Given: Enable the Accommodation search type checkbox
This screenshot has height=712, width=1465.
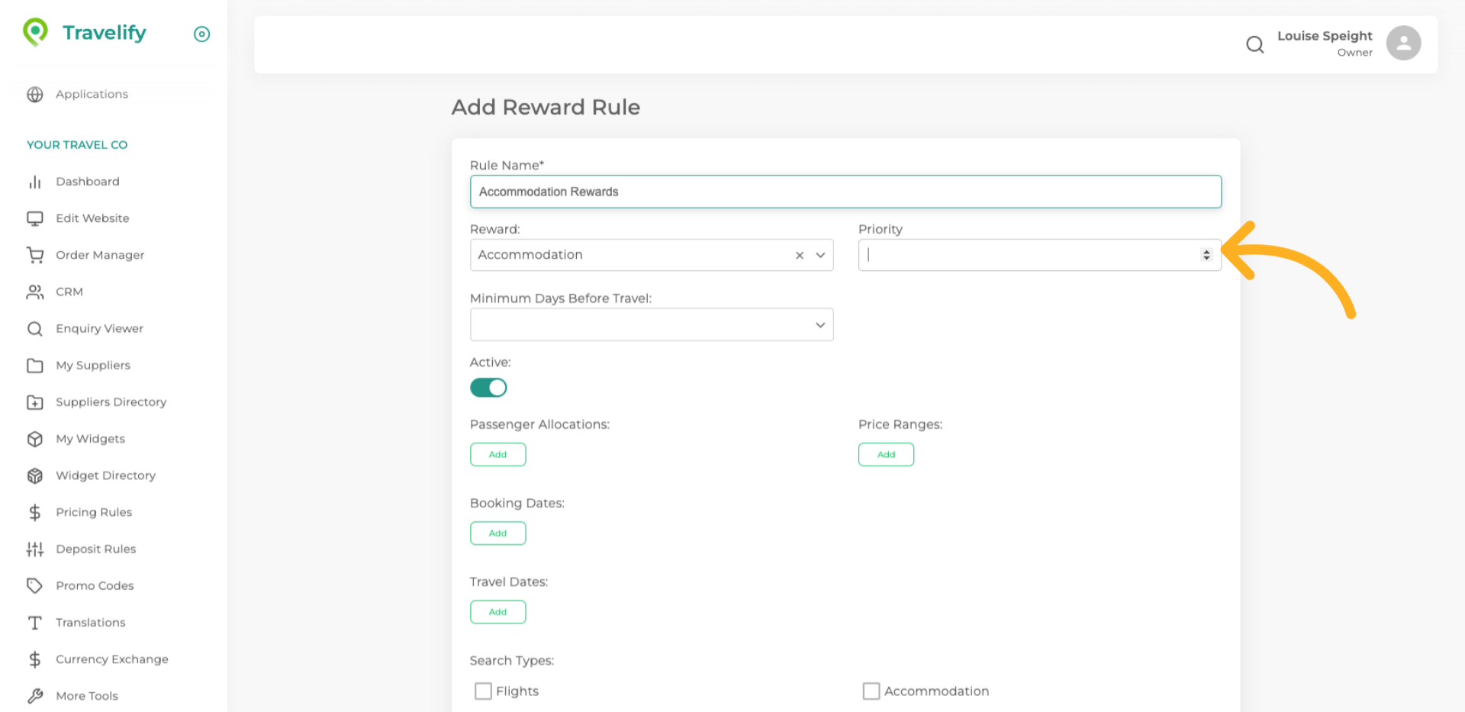Looking at the screenshot, I should [x=871, y=691].
